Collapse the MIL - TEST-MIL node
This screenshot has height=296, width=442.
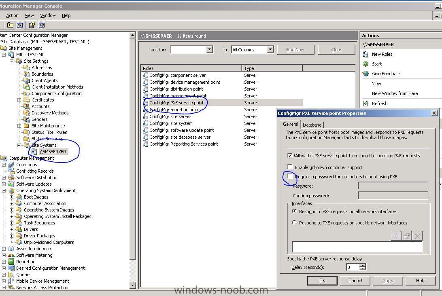point(4,54)
